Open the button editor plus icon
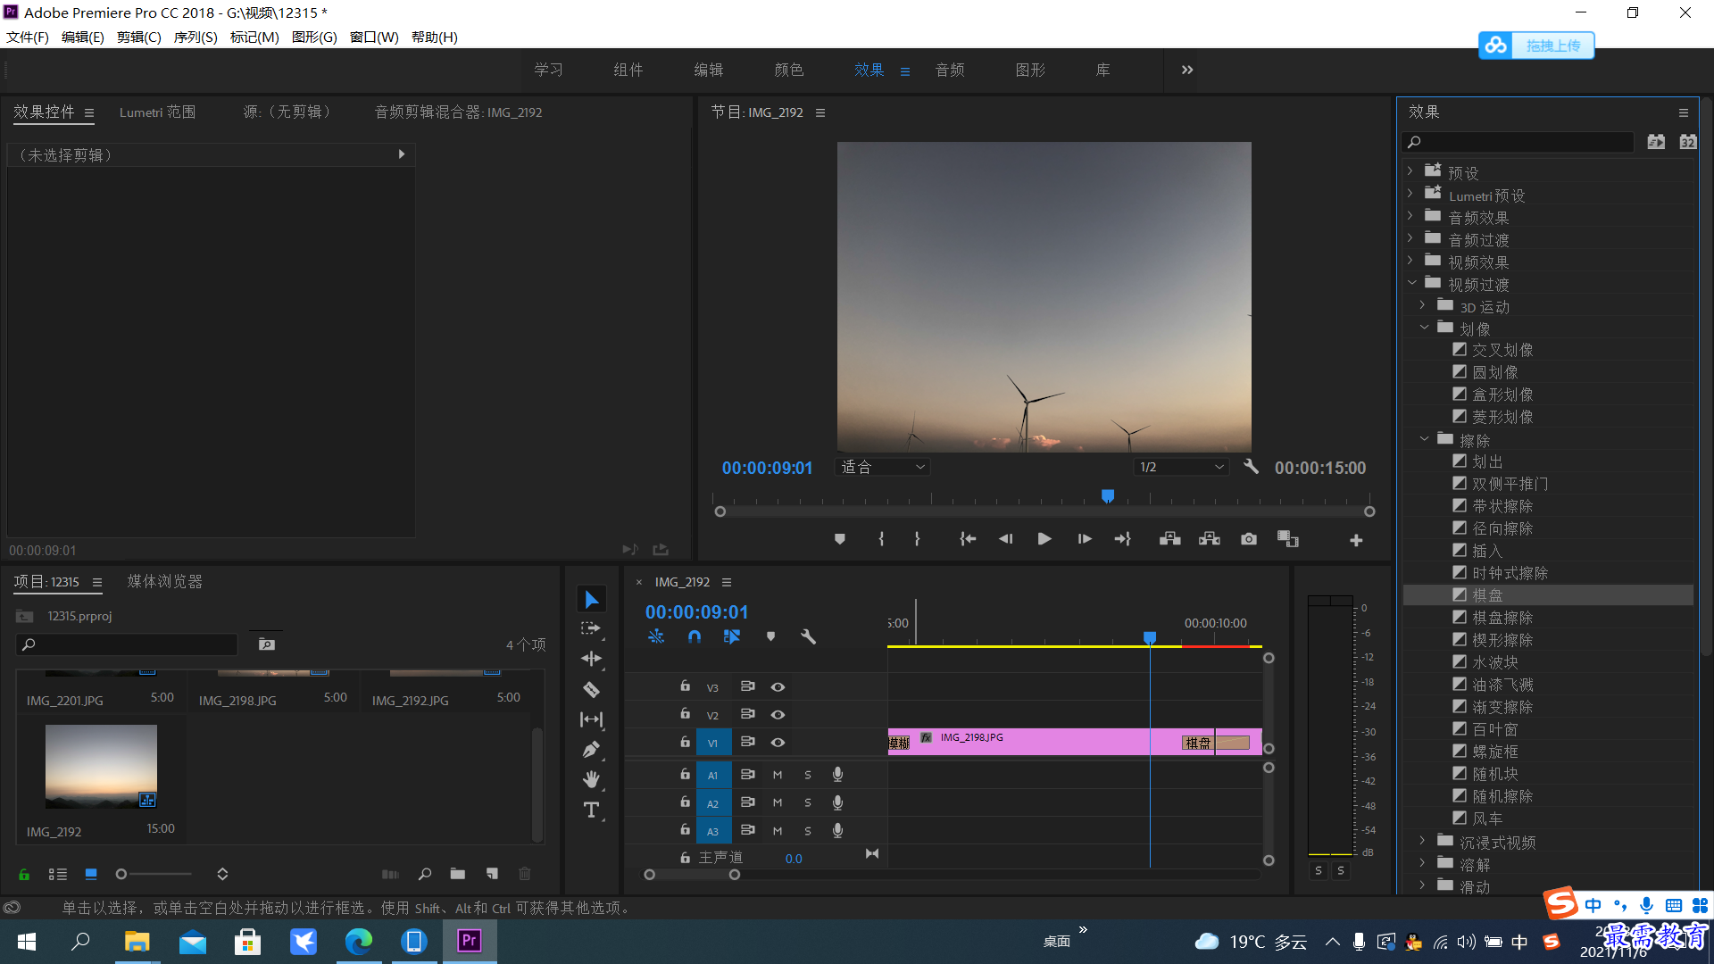 pyautogui.click(x=1356, y=540)
